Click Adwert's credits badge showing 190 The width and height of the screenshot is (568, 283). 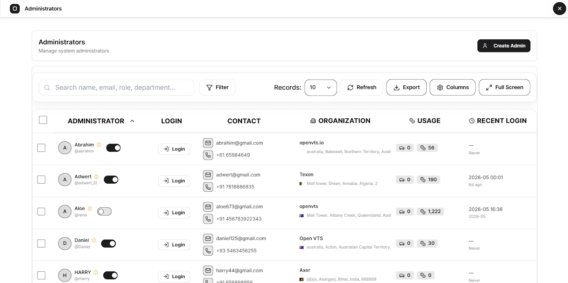428,180
